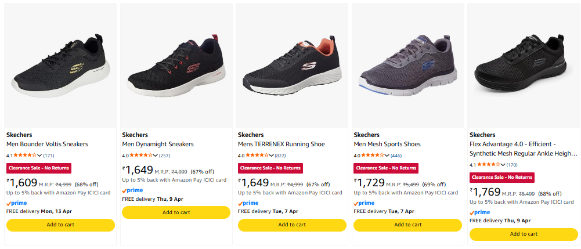The image size is (581, 249).
Task: Click the 822 reviews count link
Action: 280,156
